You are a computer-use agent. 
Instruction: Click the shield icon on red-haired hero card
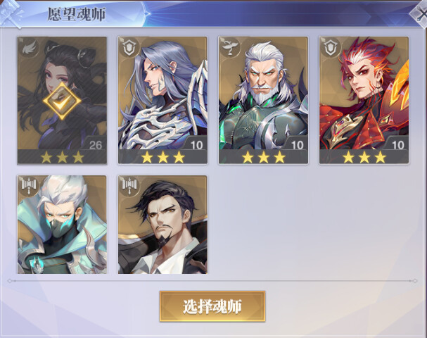[331, 48]
